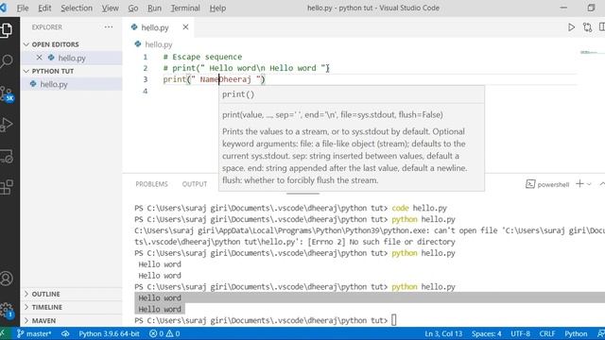Click the print() suggestion header in hover popup

click(x=238, y=94)
